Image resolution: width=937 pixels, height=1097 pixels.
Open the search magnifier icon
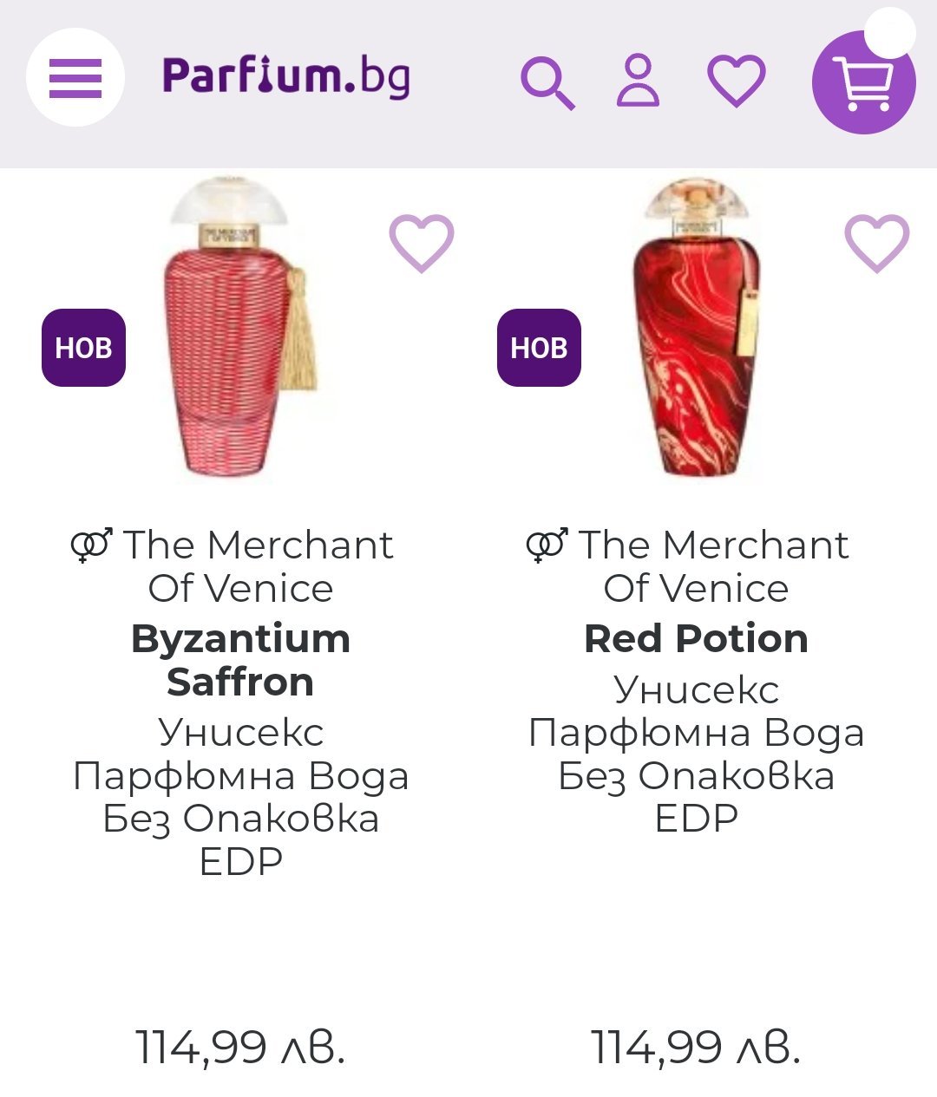coord(547,83)
